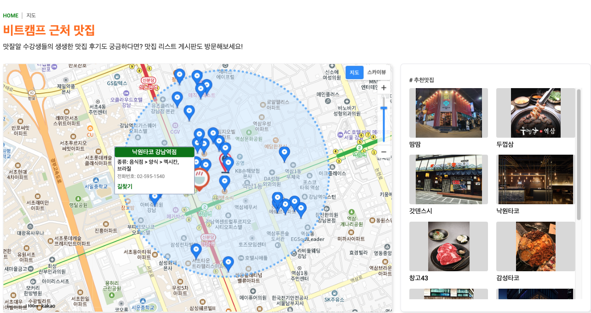The height and width of the screenshot is (313, 591).
Task: Open the 두껍삼 restaurant photo
Action: (535, 113)
